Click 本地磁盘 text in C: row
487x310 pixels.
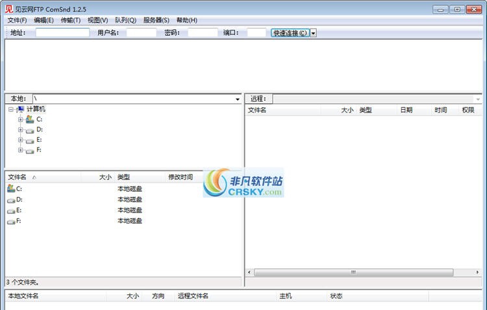click(x=130, y=188)
